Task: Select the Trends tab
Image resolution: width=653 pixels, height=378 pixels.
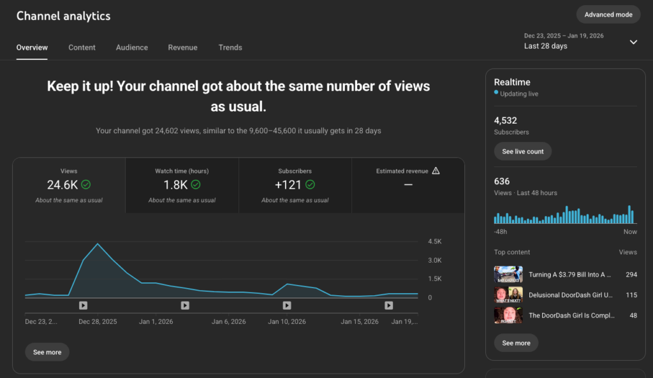Action: click(x=230, y=48)
